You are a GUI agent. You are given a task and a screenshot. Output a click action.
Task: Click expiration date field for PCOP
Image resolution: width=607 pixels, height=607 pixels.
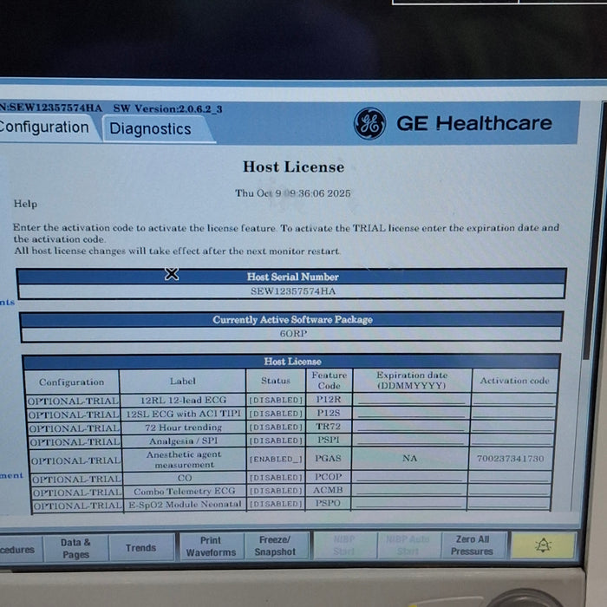409,477
